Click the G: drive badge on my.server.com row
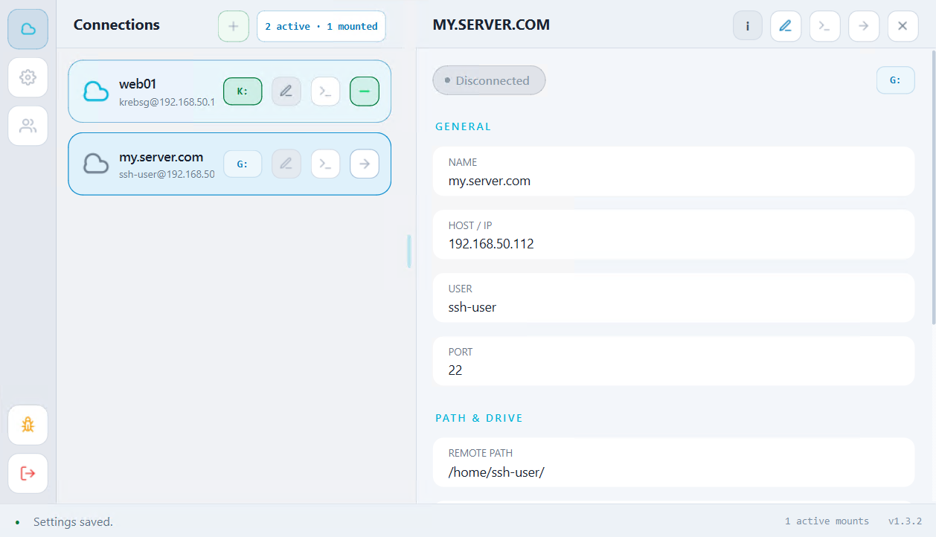Image resolution: width=936 pixels, height=537 pixels. tap(243, 164)
